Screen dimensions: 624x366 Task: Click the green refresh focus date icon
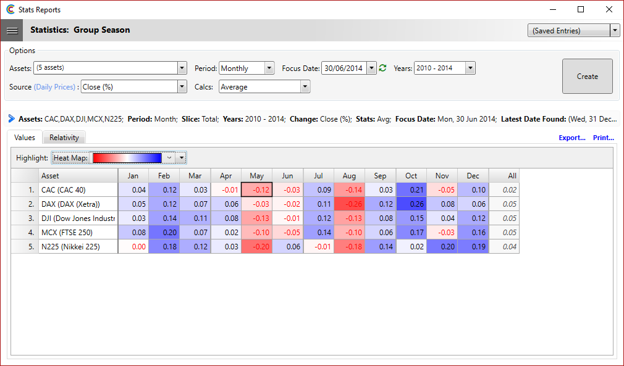(x=382, y=69)
